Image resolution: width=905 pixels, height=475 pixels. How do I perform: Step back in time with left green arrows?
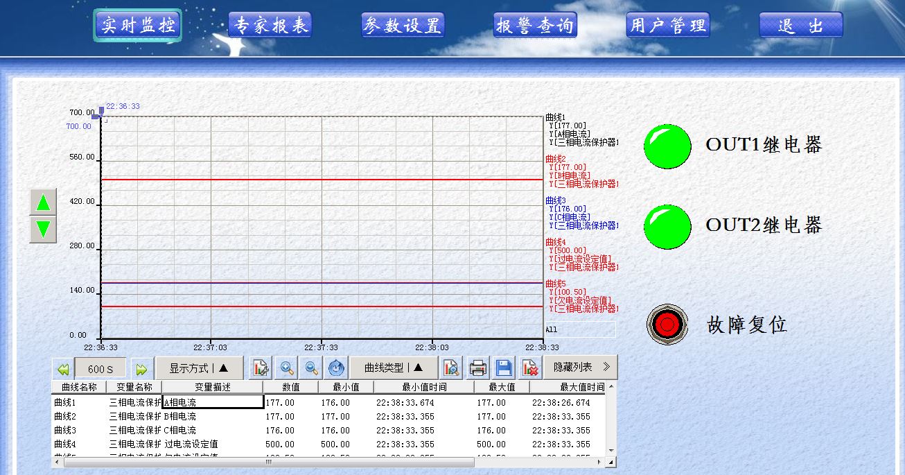click(x=63, y=369)
